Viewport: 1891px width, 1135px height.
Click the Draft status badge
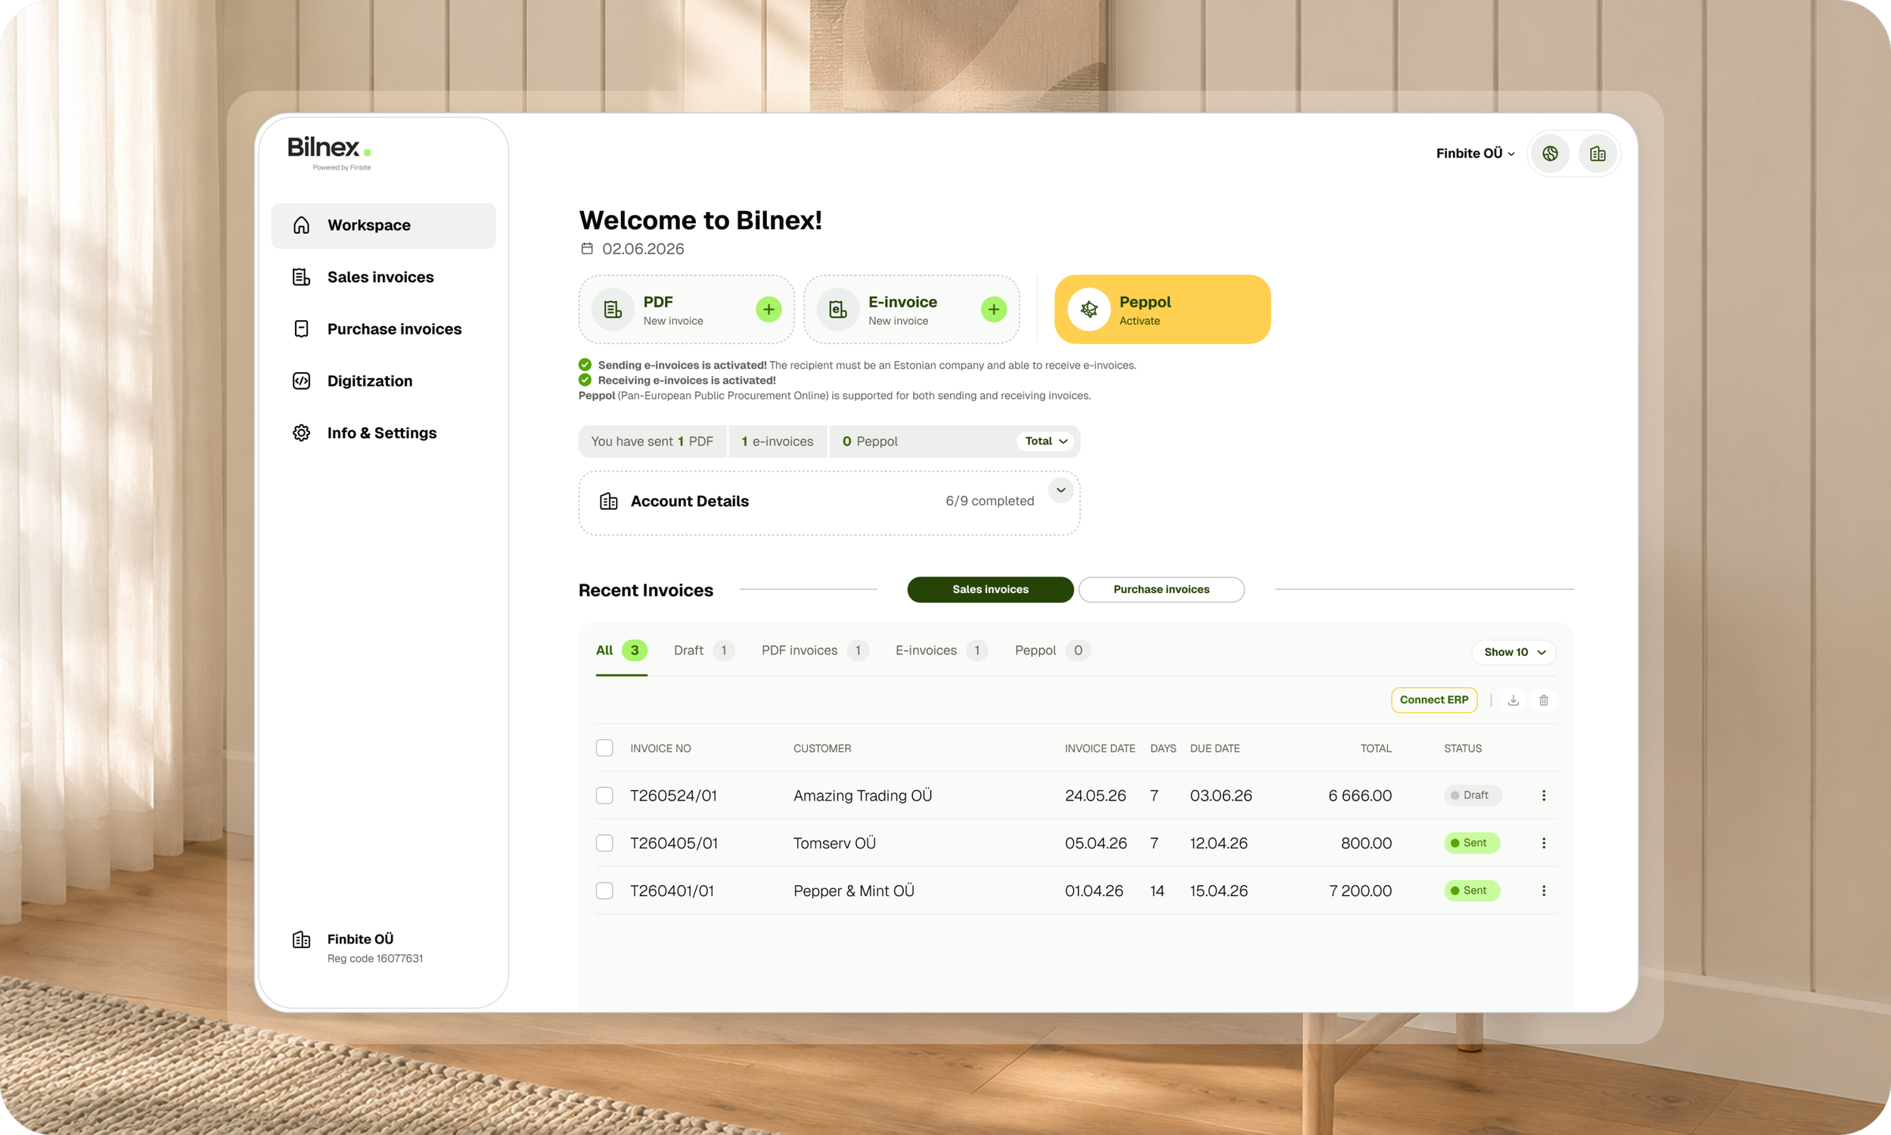(1472, 795)
